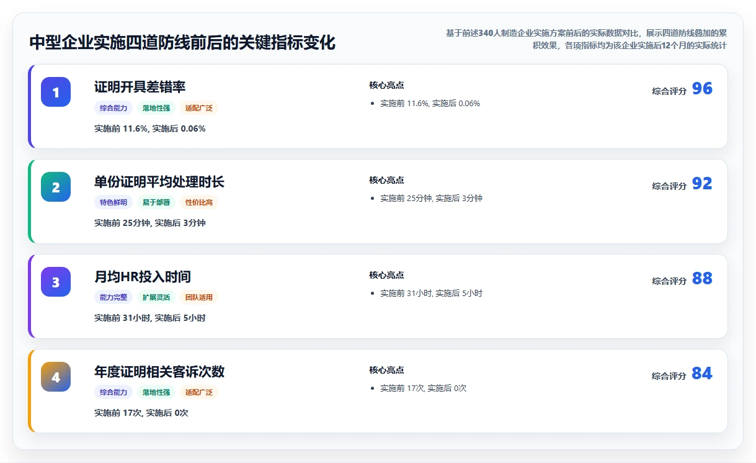Click the bullet point 实施前 31小时, 实施后 5小时
Image resolution: width=756 pixels, height=463 pixels.
431,294
